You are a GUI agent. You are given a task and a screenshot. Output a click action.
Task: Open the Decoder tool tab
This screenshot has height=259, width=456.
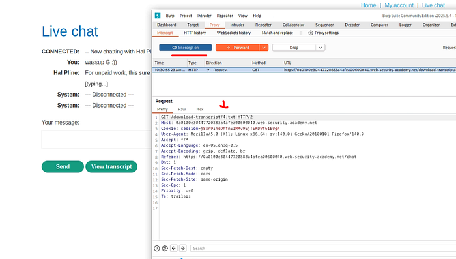[352, 25]
